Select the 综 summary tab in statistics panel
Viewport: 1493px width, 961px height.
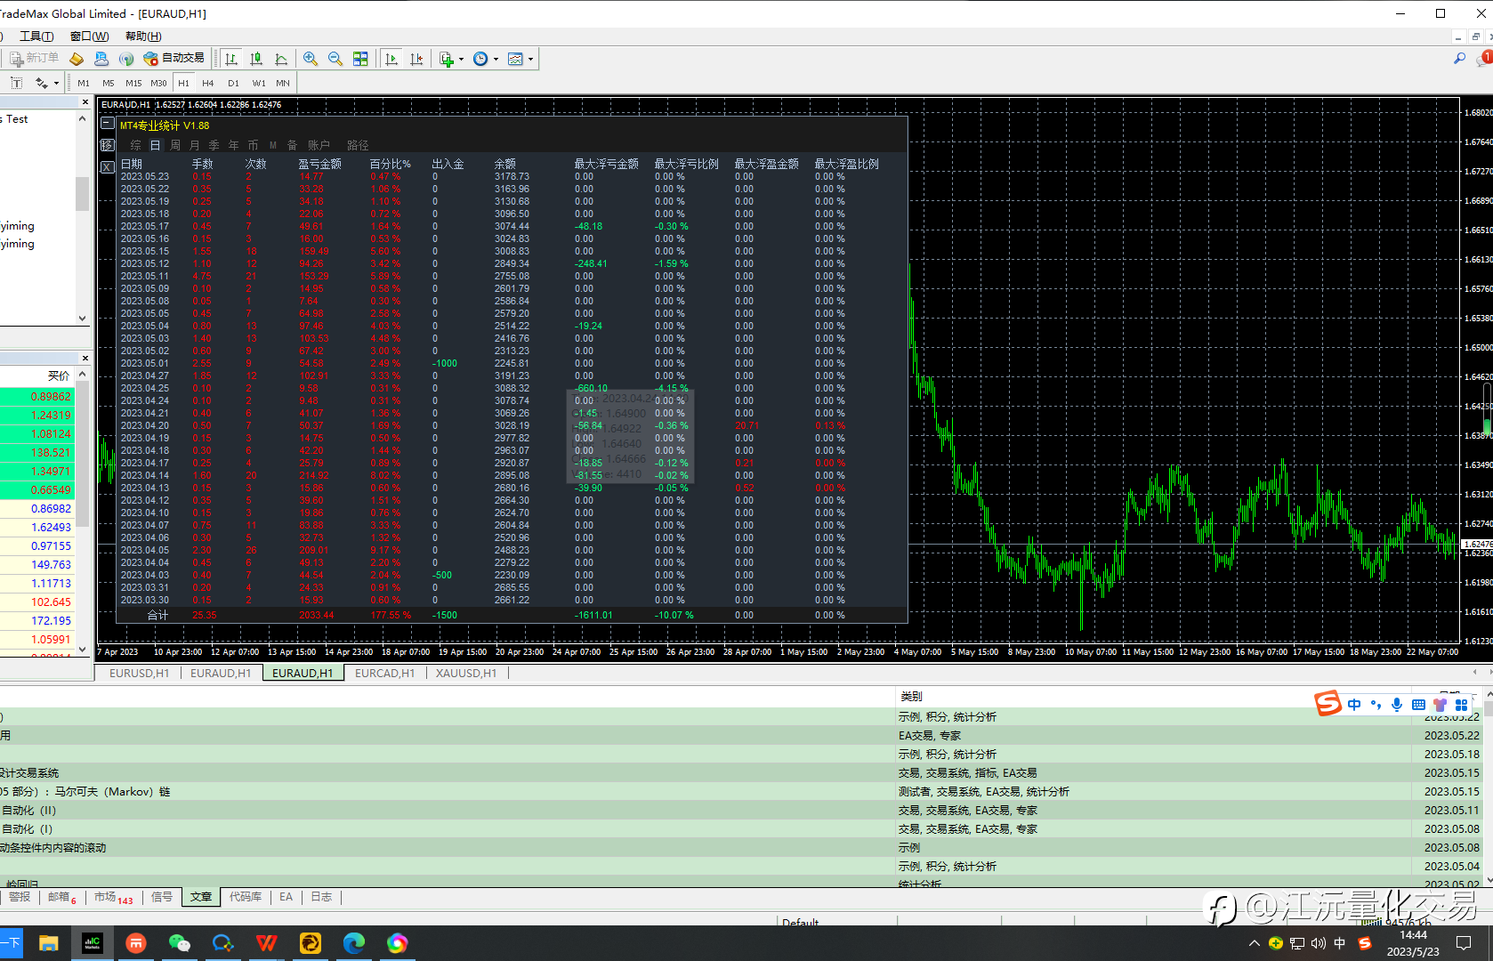point(136,145)
